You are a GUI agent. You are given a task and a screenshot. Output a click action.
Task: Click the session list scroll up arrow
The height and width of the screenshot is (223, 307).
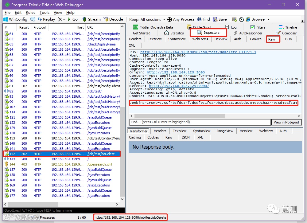[122, 26]
